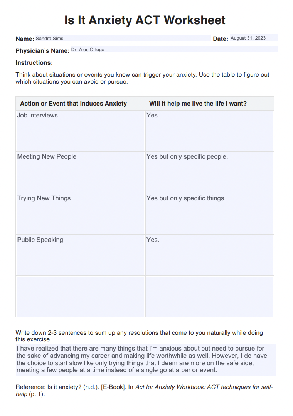
Task: Click the 'Action or Event that Induces Anxiety' header
Action: (x=73, y=104)
